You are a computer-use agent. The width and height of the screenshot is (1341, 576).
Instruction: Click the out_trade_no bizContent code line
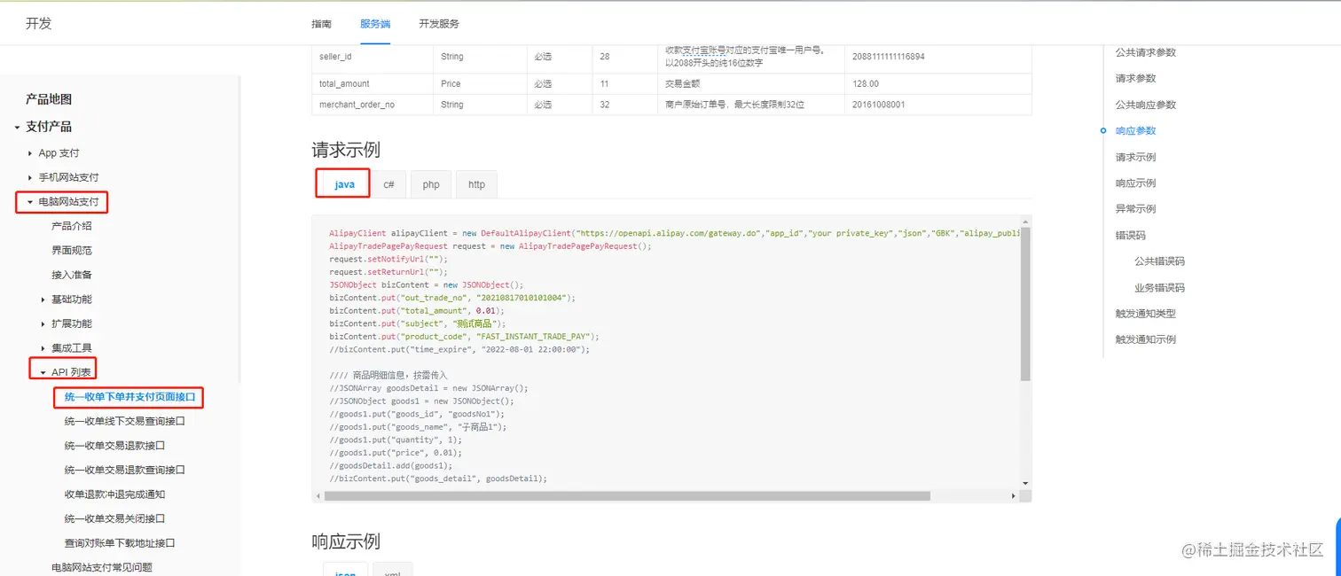pyautogui.click(x=452, y=298)
